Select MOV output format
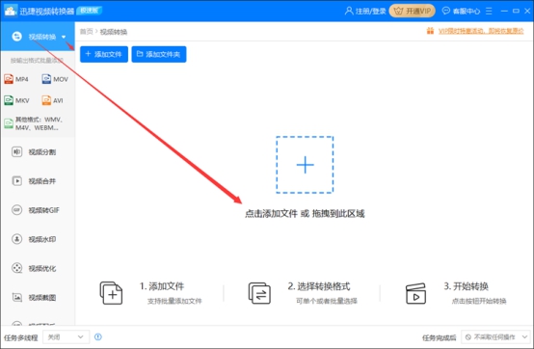Image resolution: width=534 pixels, height=349 pixels. pos(55,79)
